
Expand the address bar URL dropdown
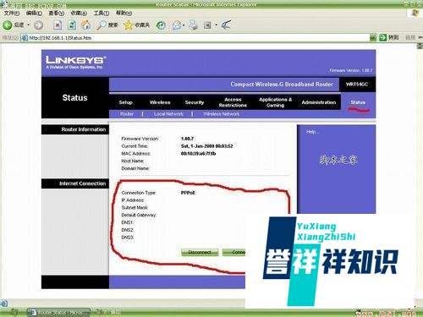[x=373, y=37]
